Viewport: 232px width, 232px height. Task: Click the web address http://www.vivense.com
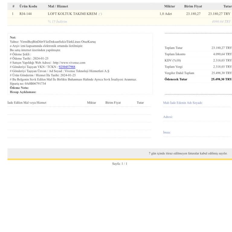[69, 63]
